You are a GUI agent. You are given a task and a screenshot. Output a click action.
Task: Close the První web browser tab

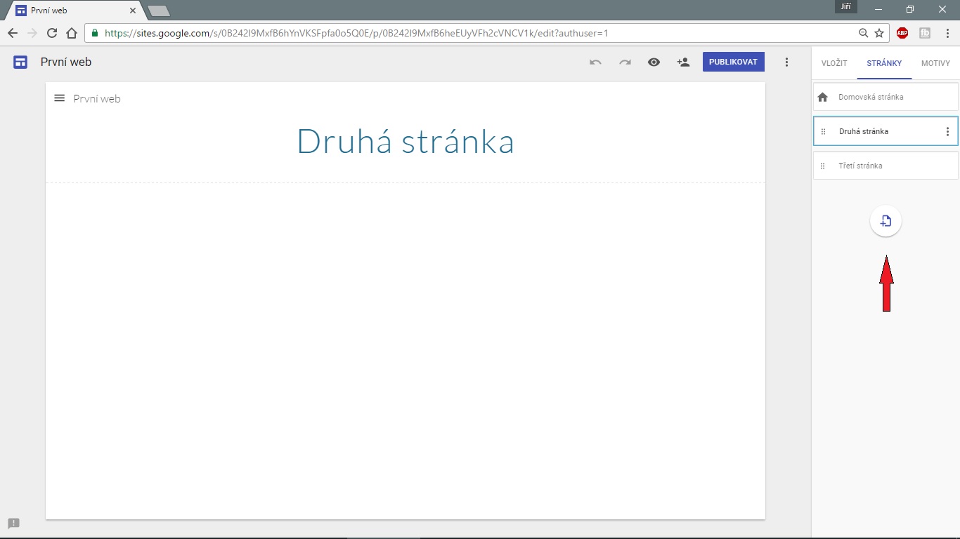tap(133, 11)
